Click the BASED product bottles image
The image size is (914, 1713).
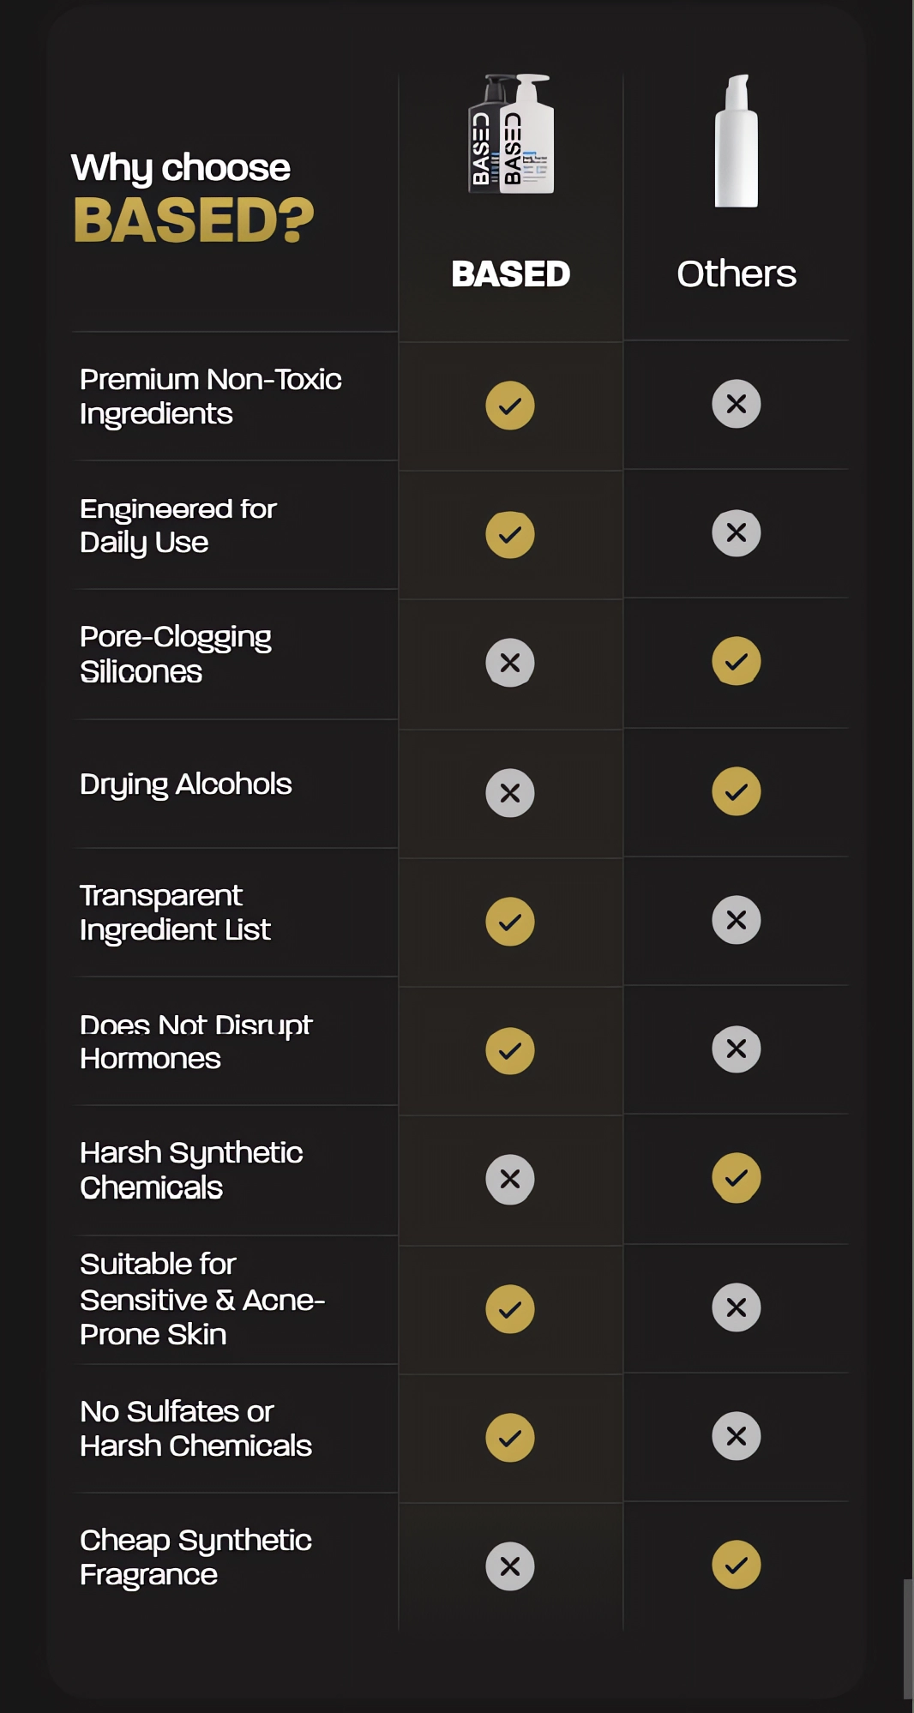511,134
